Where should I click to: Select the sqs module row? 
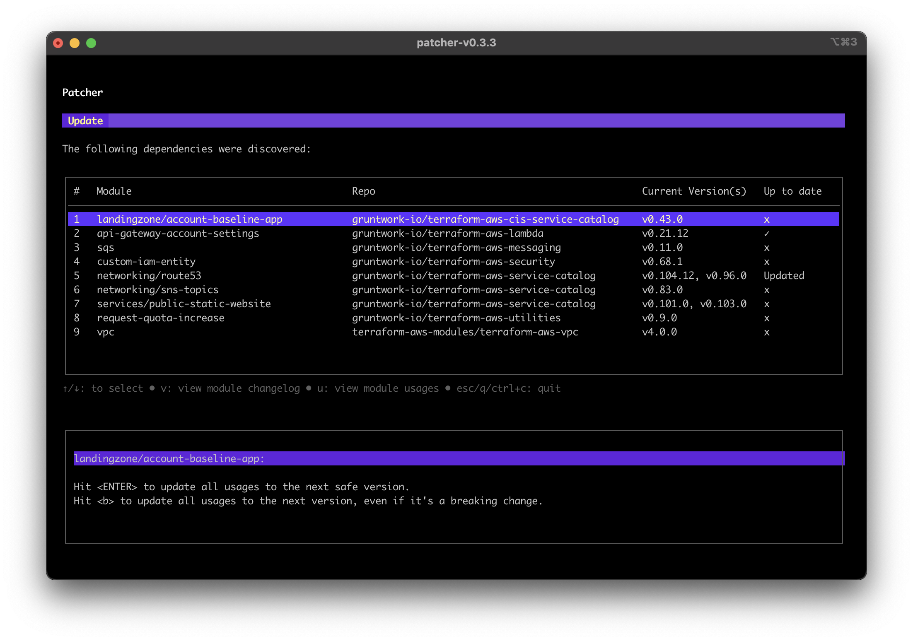(x=106, y=247)
